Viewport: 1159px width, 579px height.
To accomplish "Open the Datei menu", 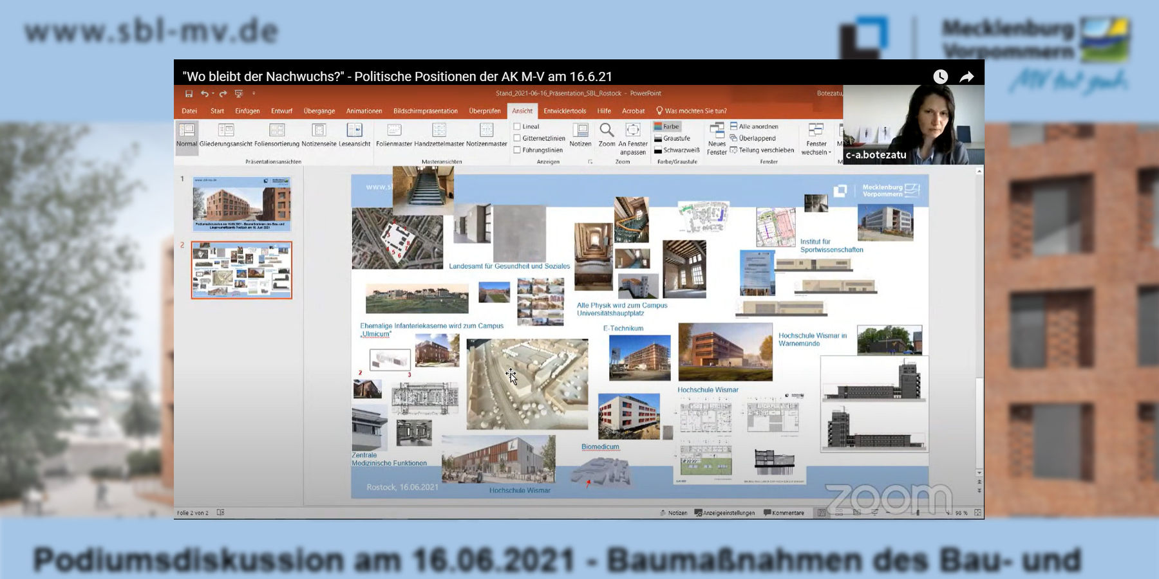I will point(189,111).
